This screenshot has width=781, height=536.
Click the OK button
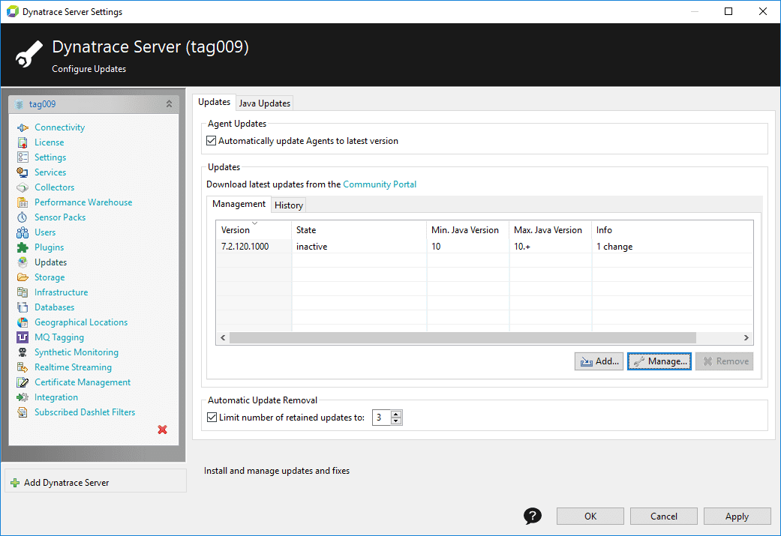coord(590,516)
